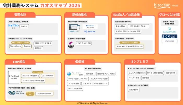Select the 低価格 category header
Viewport: 183px width, 105px height.
[79, 62]
